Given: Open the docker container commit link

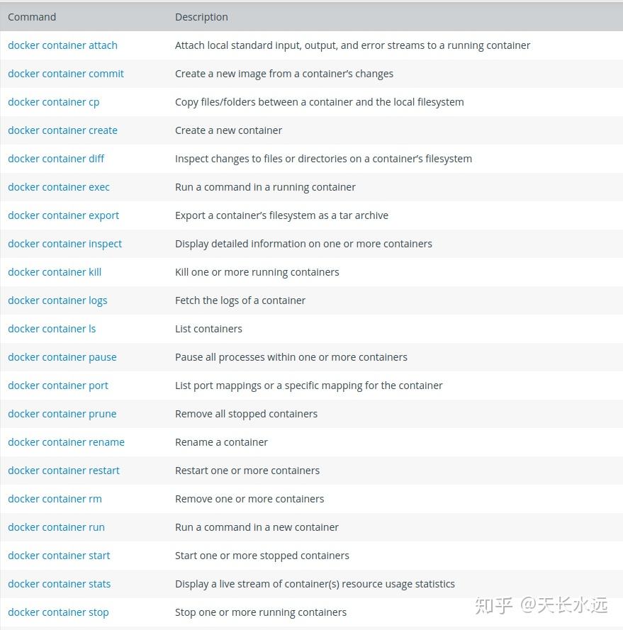Looking at the screenshot, I should click(66, 74).
